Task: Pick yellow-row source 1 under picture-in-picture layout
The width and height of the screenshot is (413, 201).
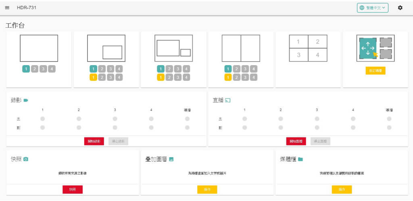Action: tap(93, 78)
